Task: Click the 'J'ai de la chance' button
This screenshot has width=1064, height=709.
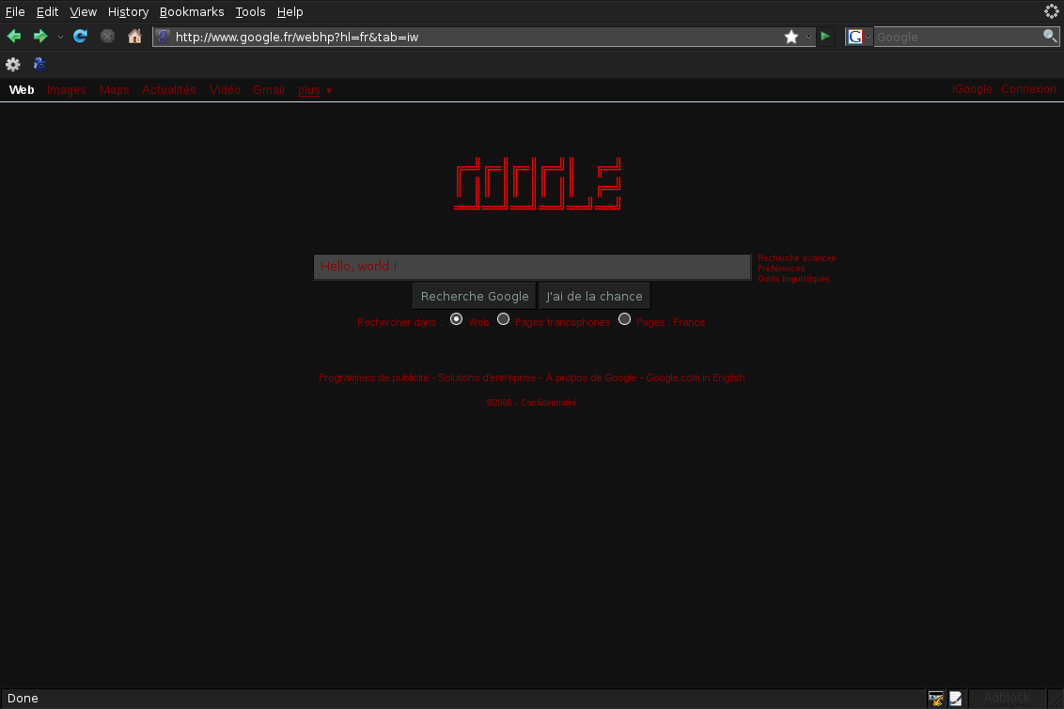Action: click(594, 296)
